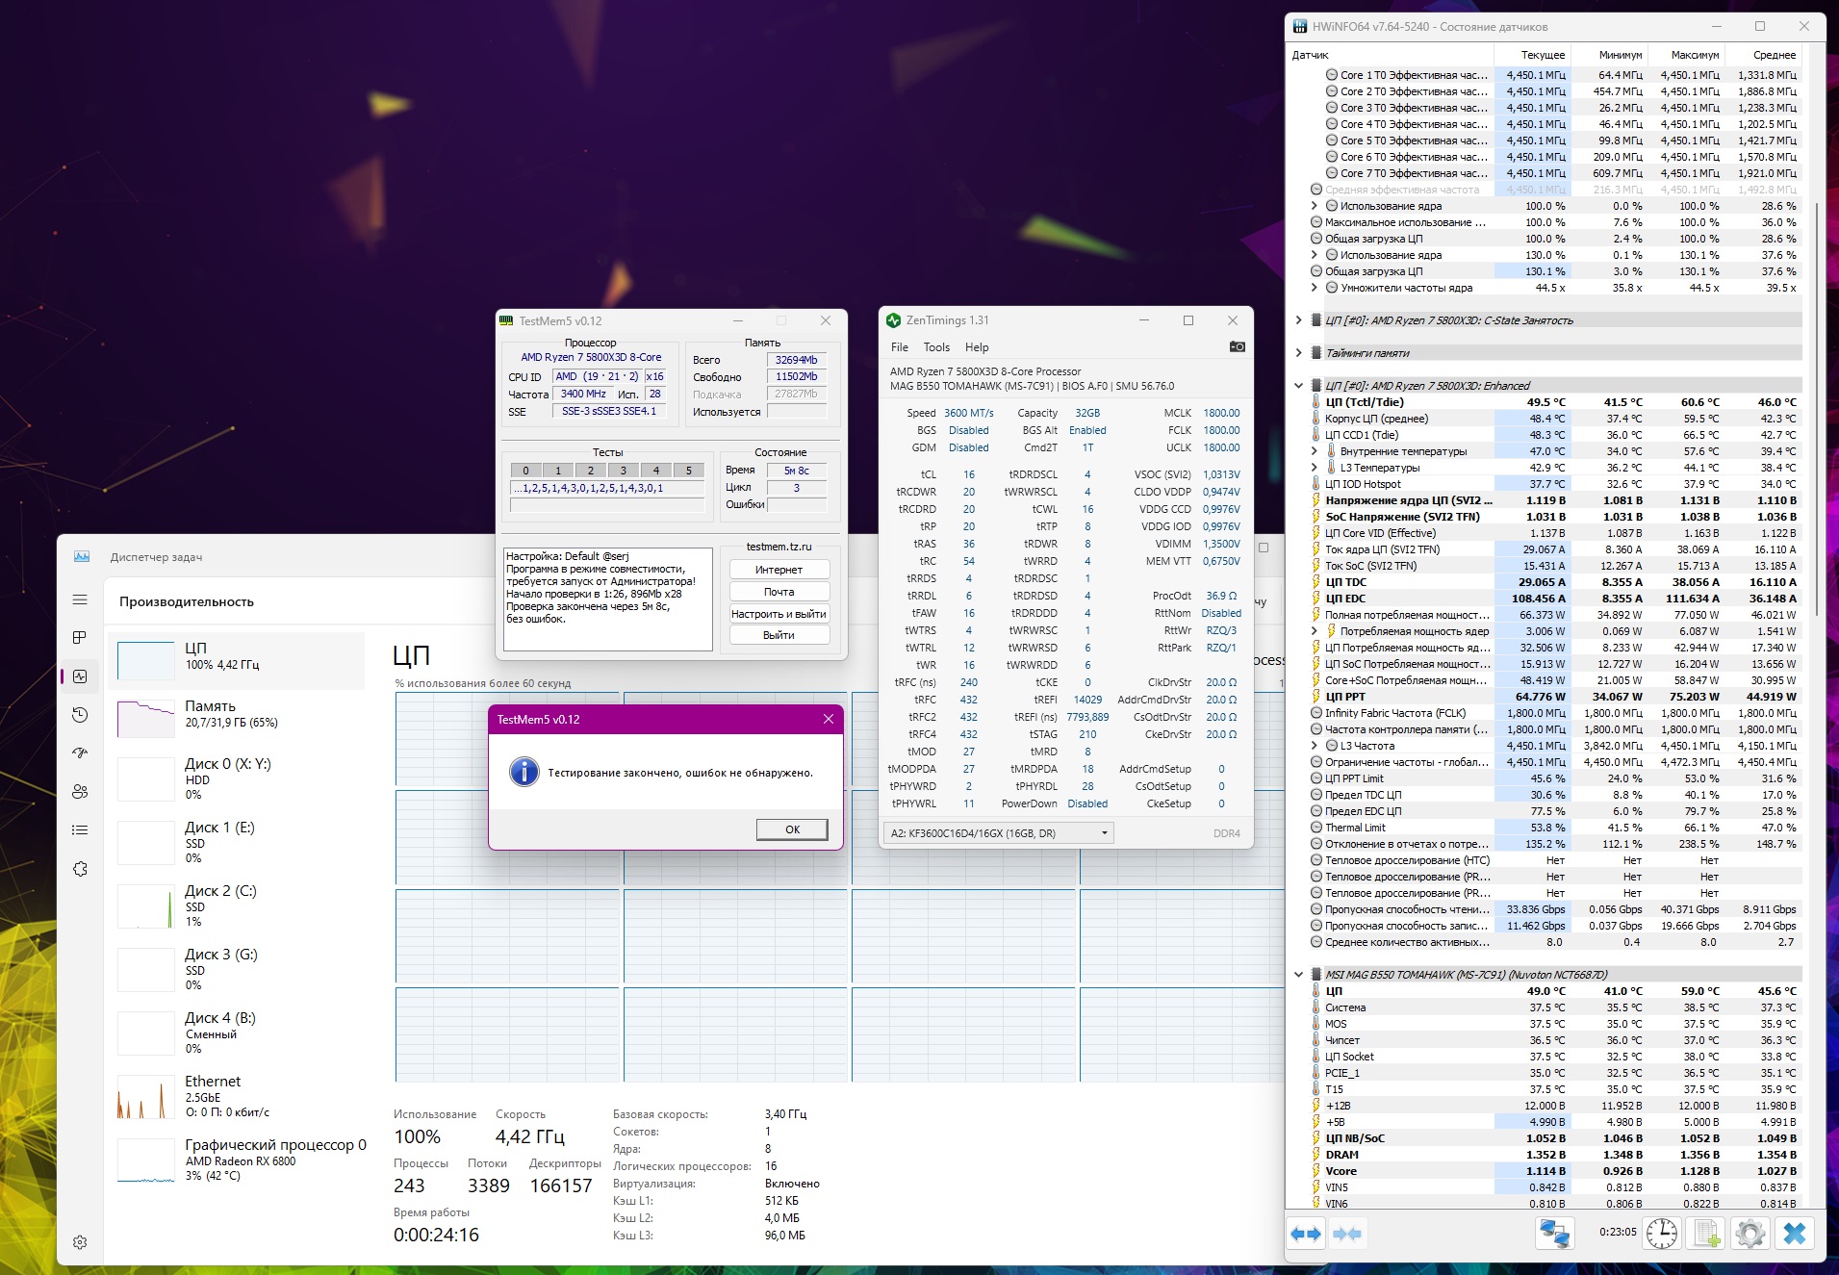Image resolution: width=1839 pixels, height=1275 pixels.
Task: Click TestMem5 title bar app icon
Action: pyautogui.click(x=507, y=321)
